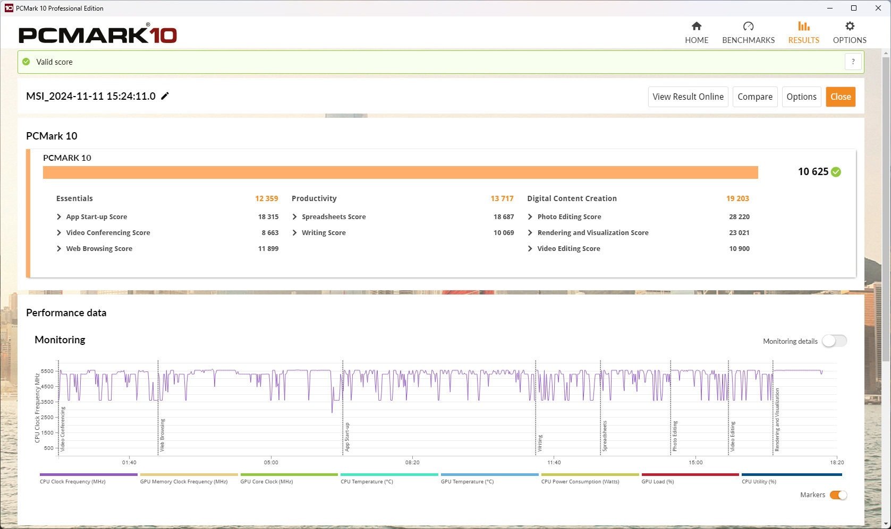Click the result name MSI_2024-11-11 15:24:11.0
This screenshot has width=891, height=529.
pyautogui.click(x=91, y=96)
